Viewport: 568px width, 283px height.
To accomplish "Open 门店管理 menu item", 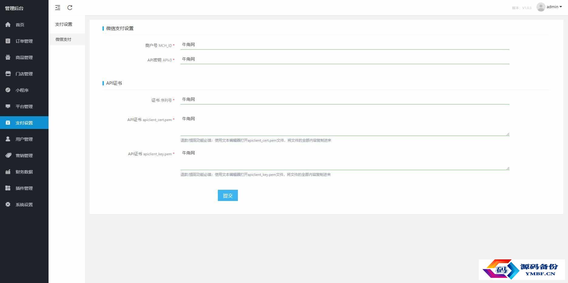I will [24, 74].
